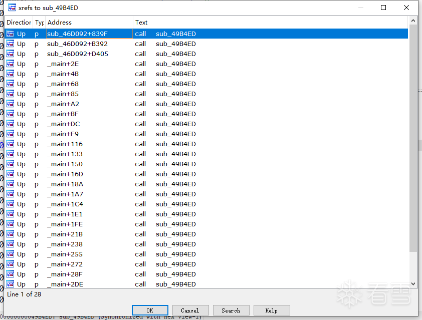Image resolution: width=422 pixels, height=320 pixels.
Task: Select the address _main+18A
Action: (x=65, y=184)
